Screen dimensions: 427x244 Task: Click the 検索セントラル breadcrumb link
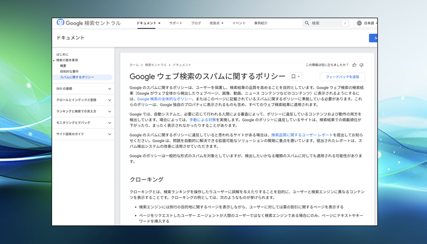click(x=155, y=65)
